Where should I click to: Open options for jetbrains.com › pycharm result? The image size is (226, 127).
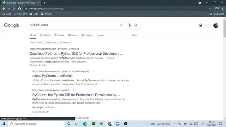[74, 90]
